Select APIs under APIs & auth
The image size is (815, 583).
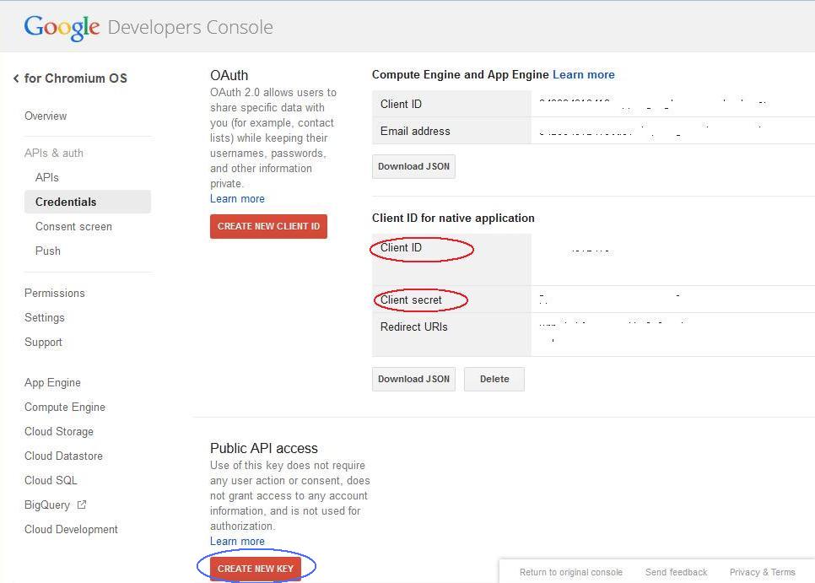[x=47, y=177]
